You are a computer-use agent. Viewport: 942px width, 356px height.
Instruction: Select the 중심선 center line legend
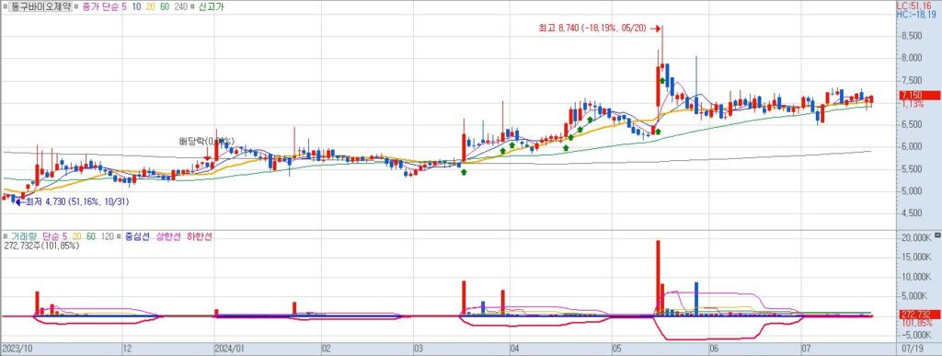[137, 236]
